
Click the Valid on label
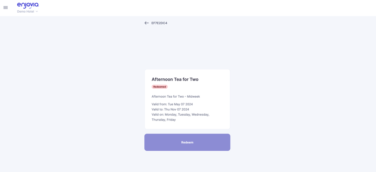click(158, 115)
